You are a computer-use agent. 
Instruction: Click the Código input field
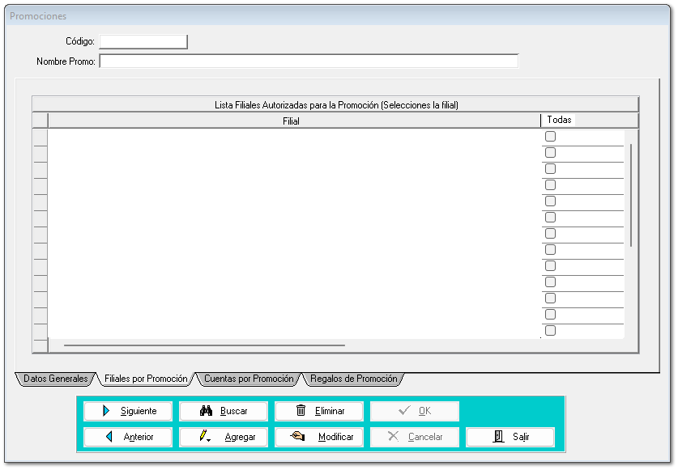(143, 41)
